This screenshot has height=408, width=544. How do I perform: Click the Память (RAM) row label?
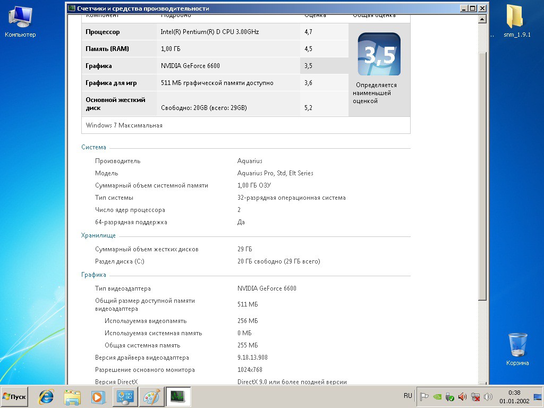(107, 49)
